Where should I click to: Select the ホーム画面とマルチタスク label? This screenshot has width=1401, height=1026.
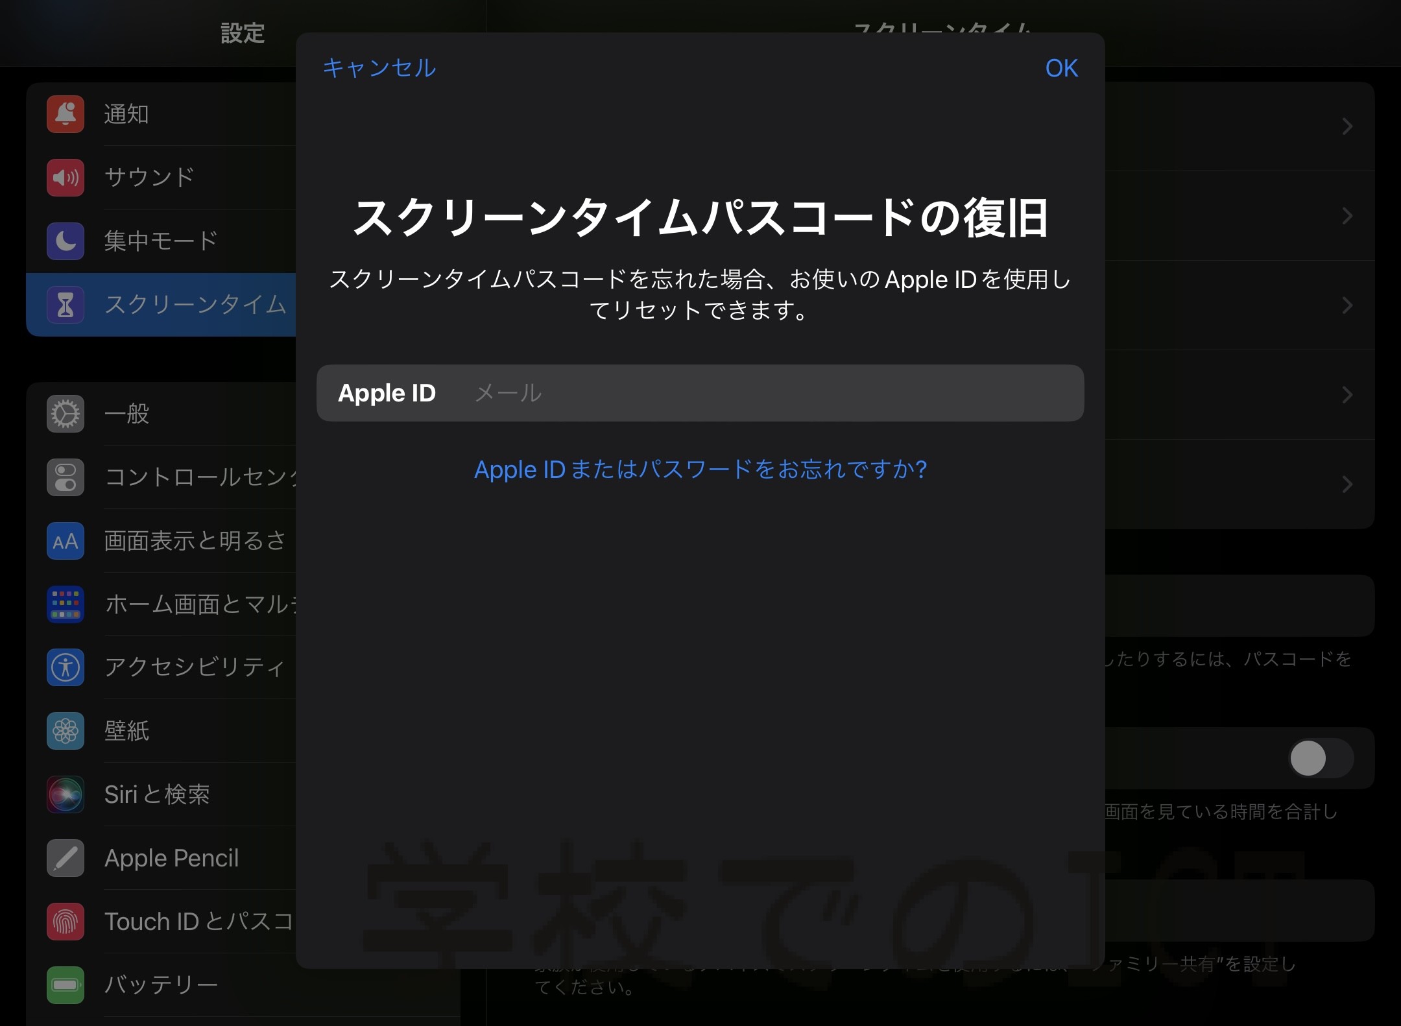point(200,604)
